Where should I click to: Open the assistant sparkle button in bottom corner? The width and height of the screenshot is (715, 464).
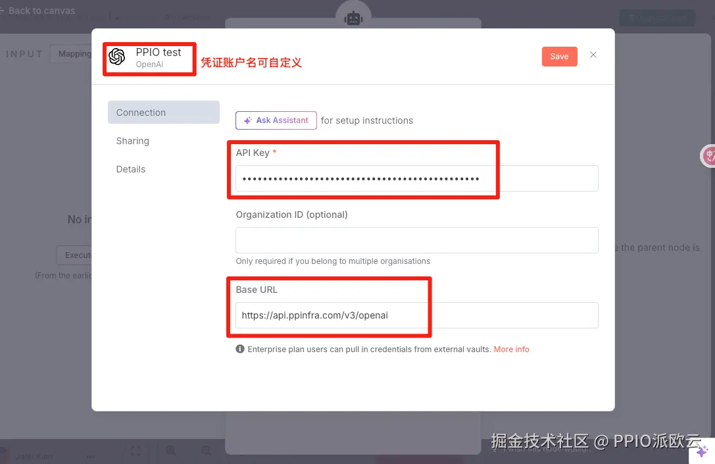point(703,451)
